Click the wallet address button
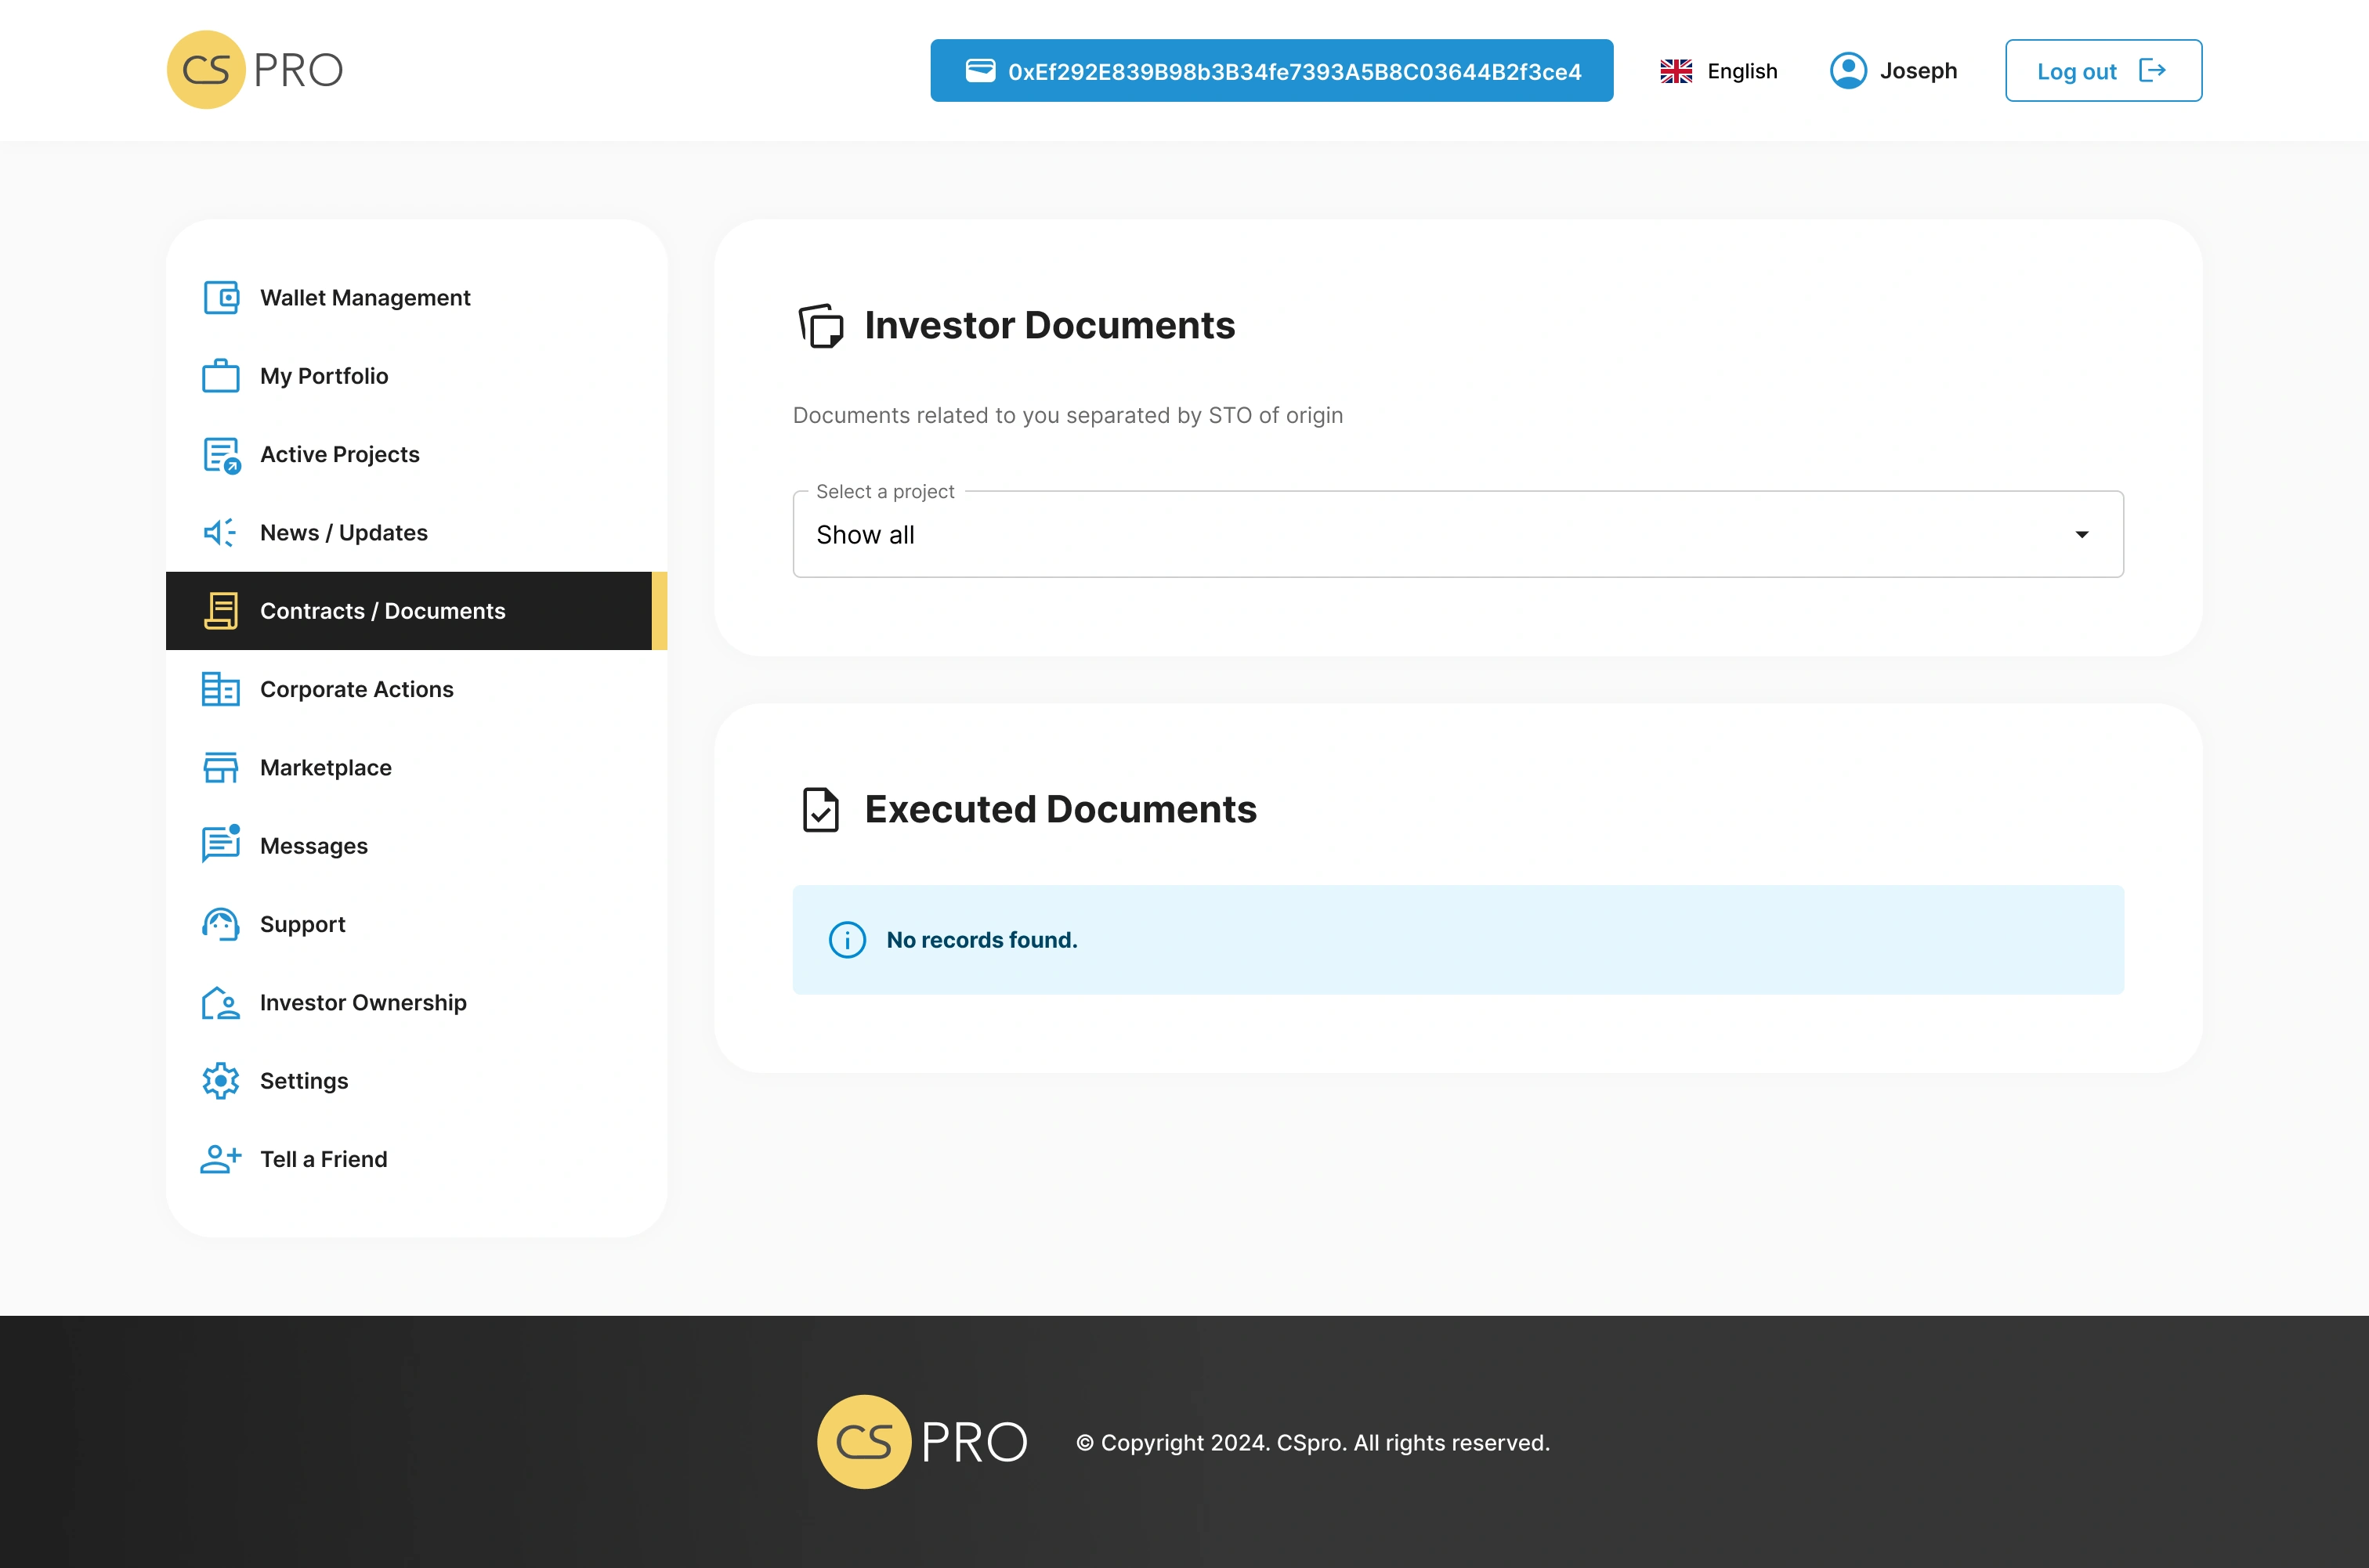Image resolution: width=2369 pixels, height=1568 pixels. point(1271,71)
